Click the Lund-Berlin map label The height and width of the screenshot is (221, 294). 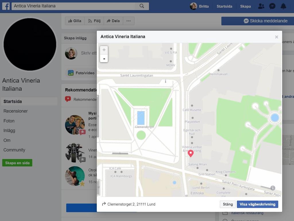tap(201, 187)
